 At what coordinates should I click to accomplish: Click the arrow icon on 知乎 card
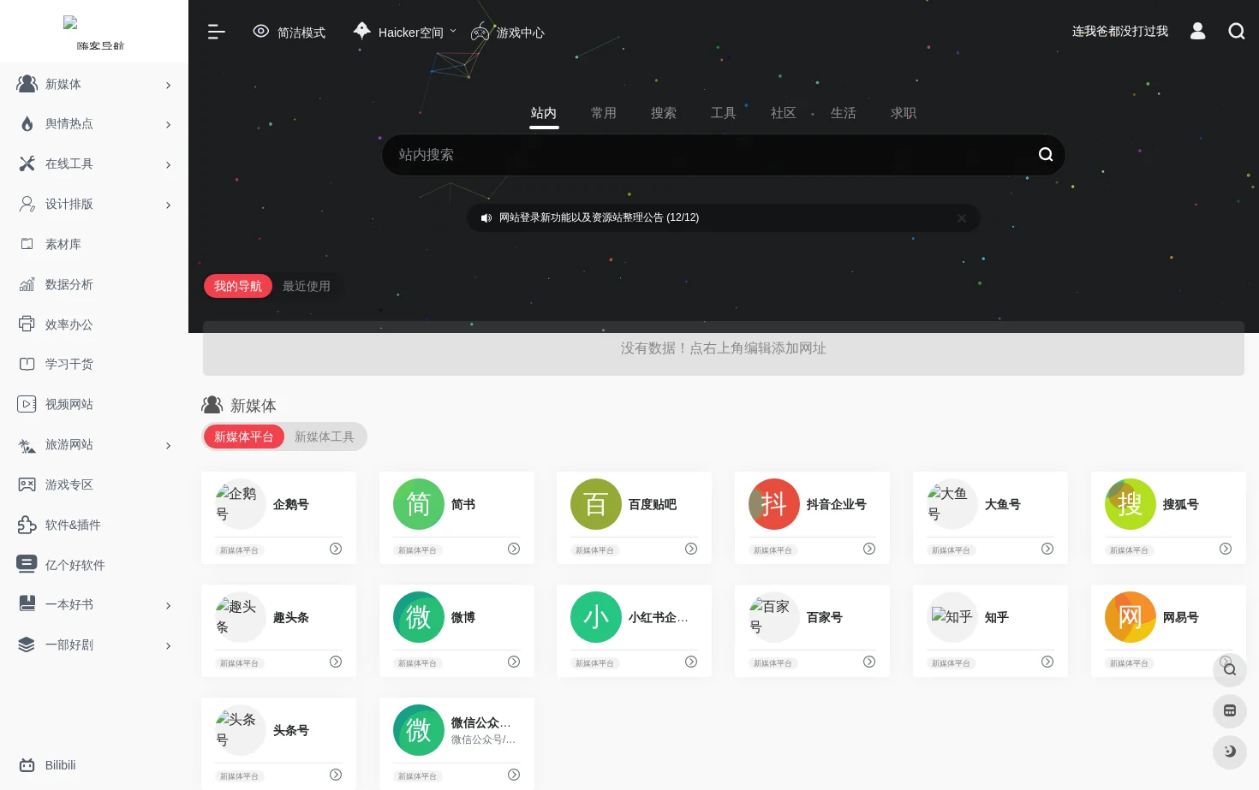pos(1047,662)
